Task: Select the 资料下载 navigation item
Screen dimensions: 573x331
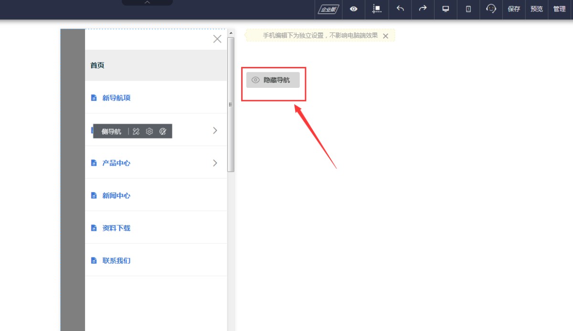Action: point(116,228)
